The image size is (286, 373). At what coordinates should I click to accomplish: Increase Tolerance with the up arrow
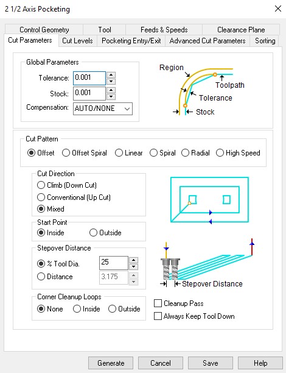111,75
